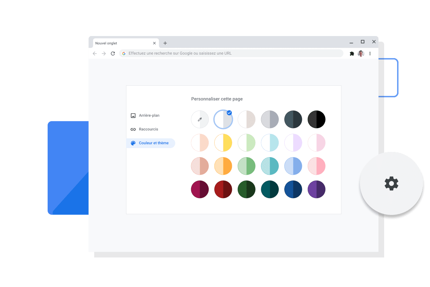This screenshot has width=430, height=287.
Task: Click the back navigation arrow
Action: 95,53
